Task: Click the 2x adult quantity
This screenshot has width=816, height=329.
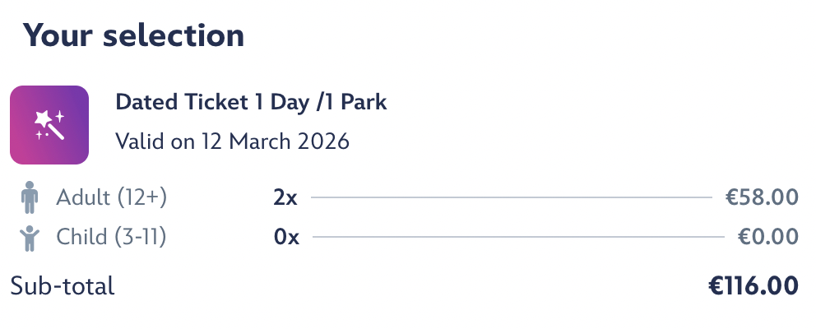Action: [286, 197]
